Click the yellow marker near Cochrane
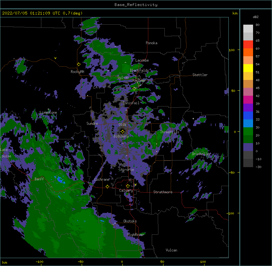The image size is (272, 266). (107, 186)
